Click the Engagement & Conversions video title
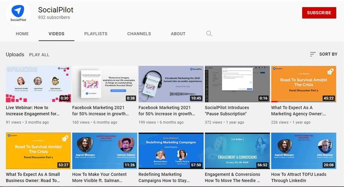This screenshot has height=187, width=344. coord(232,177)
